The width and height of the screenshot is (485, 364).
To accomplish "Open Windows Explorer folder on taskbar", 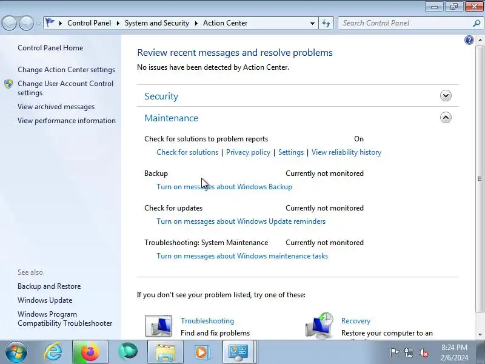I will (x=165, y=352).
